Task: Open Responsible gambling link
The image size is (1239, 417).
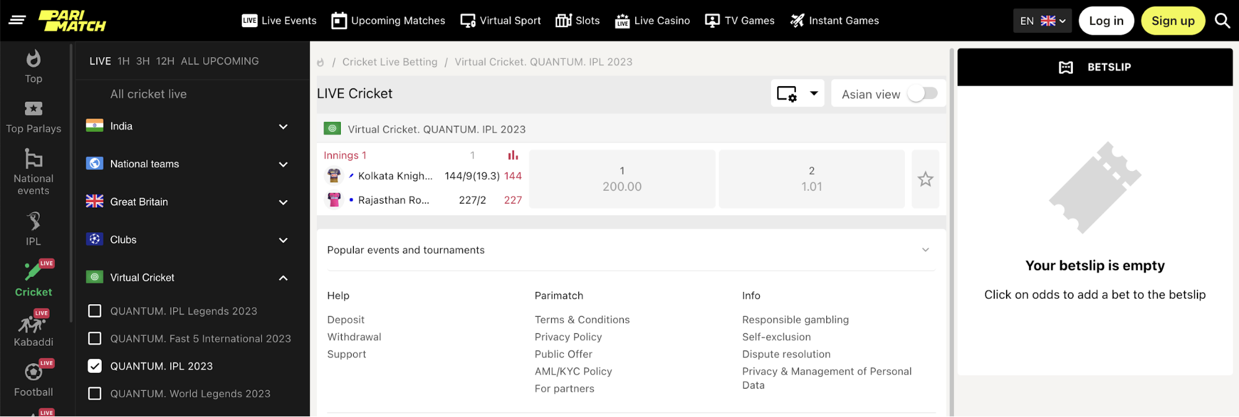Action: (x=795, y=320)
